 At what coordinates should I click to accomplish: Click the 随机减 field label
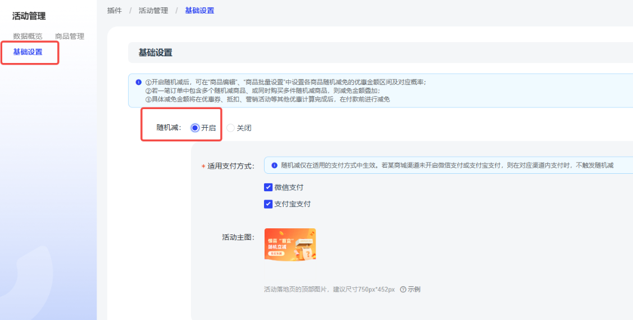point(169,128)
